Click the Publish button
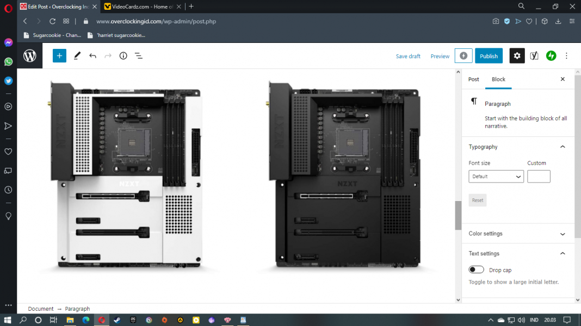581x326 pixels. [489, 56]
